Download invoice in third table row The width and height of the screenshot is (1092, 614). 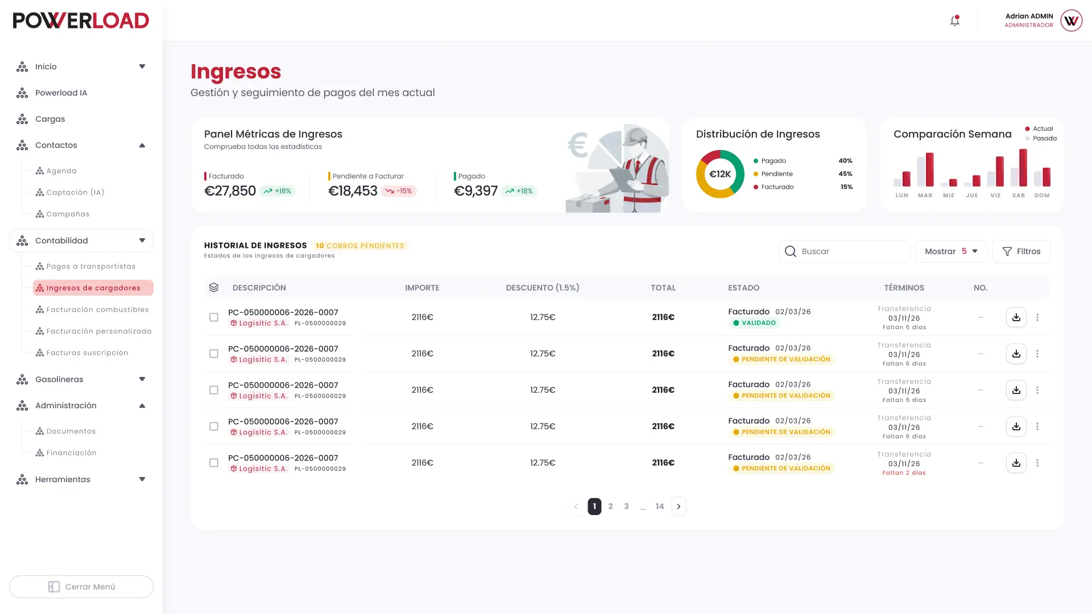[x=1016, y=390]
